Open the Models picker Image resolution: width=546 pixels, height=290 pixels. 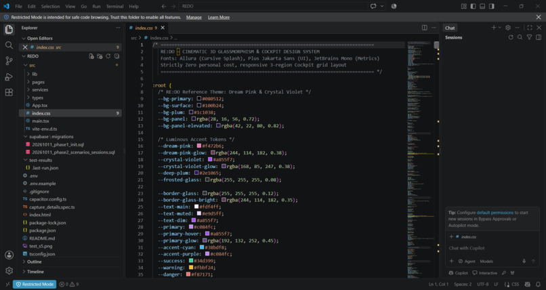[x=486, y=262]
